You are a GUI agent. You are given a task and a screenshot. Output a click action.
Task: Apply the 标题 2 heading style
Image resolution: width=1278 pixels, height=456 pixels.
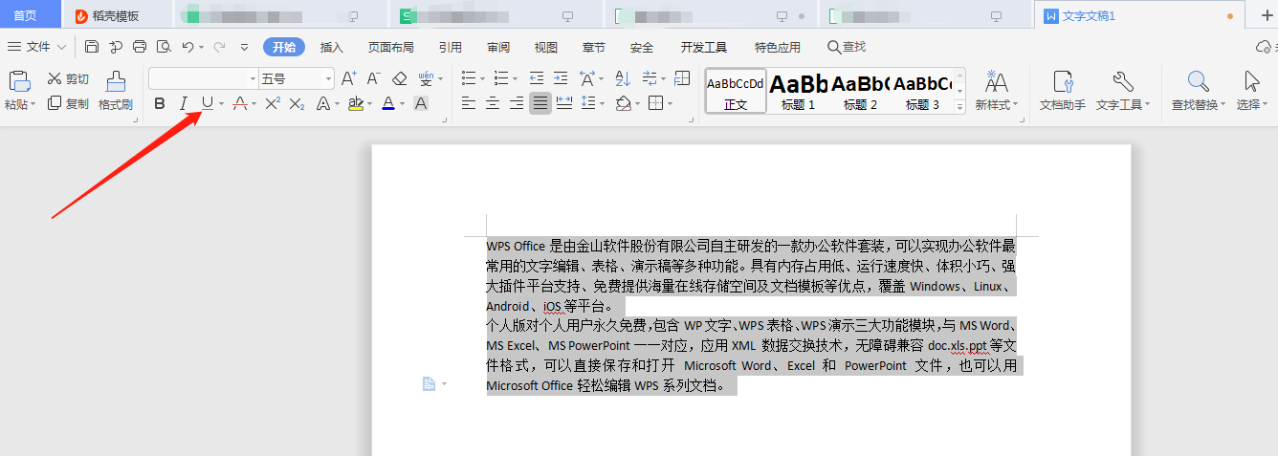(860, 92)
